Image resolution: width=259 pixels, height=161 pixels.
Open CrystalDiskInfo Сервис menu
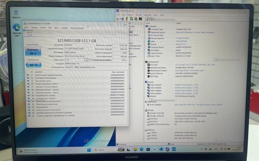[43, 28]
